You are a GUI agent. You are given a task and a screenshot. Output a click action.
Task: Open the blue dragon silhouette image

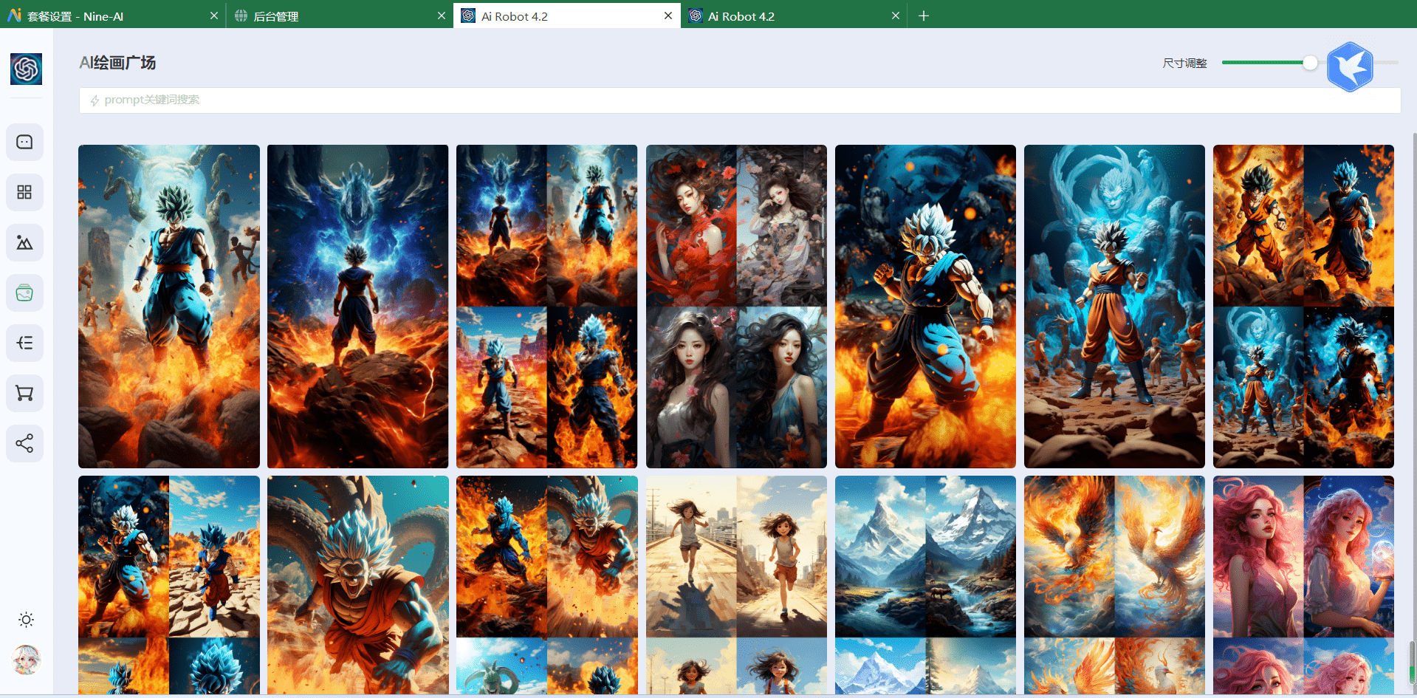(x=358, y=307)
